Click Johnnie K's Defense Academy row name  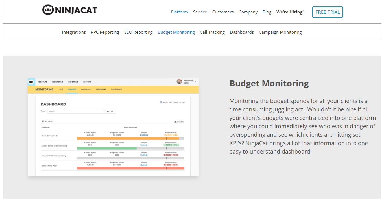(54, 156)
